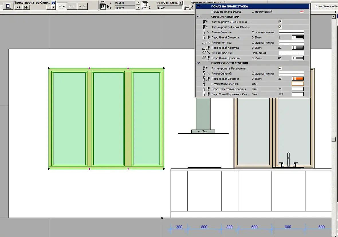Viewport: 338px width, 237px height.
Task: Click the blue info icon beside window name
Action: pyautogui.click(x=53, y=3)
